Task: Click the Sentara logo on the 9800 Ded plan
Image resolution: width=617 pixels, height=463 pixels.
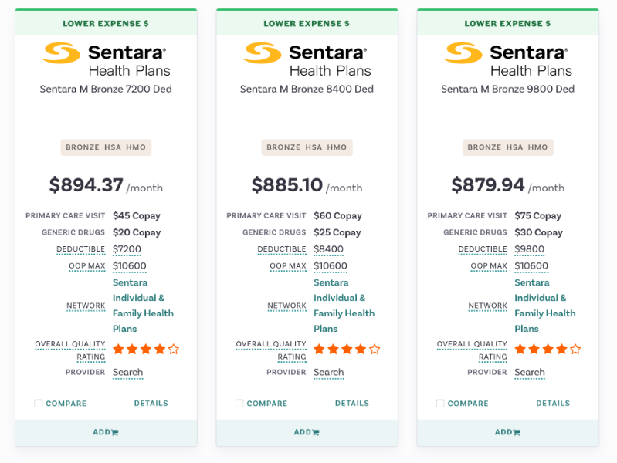Action: 507,59
